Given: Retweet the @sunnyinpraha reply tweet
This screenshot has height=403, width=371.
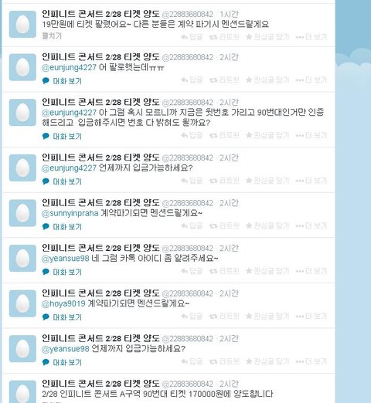Looking at the screenshot, I should pyautogui.click(x=224, y=225).
